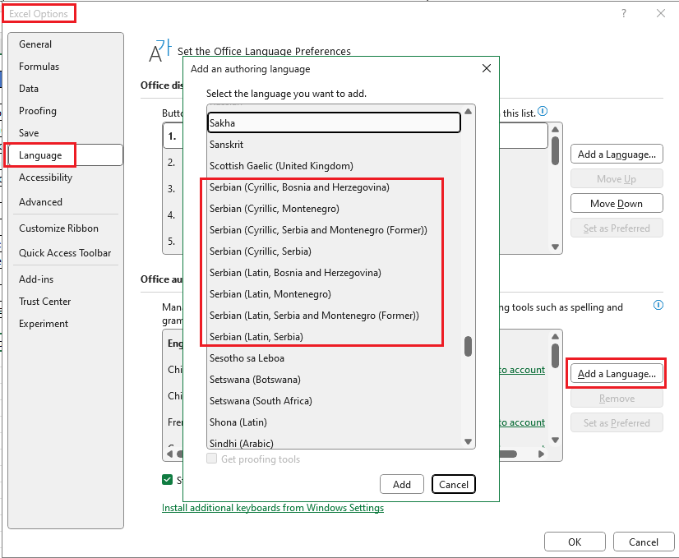Click the Add button in the authoring dialog

click(x=401, y=484)
